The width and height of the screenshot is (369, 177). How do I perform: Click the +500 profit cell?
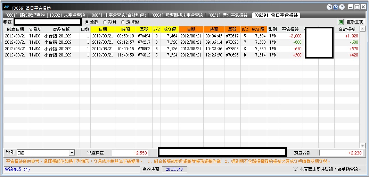(290, 55)
